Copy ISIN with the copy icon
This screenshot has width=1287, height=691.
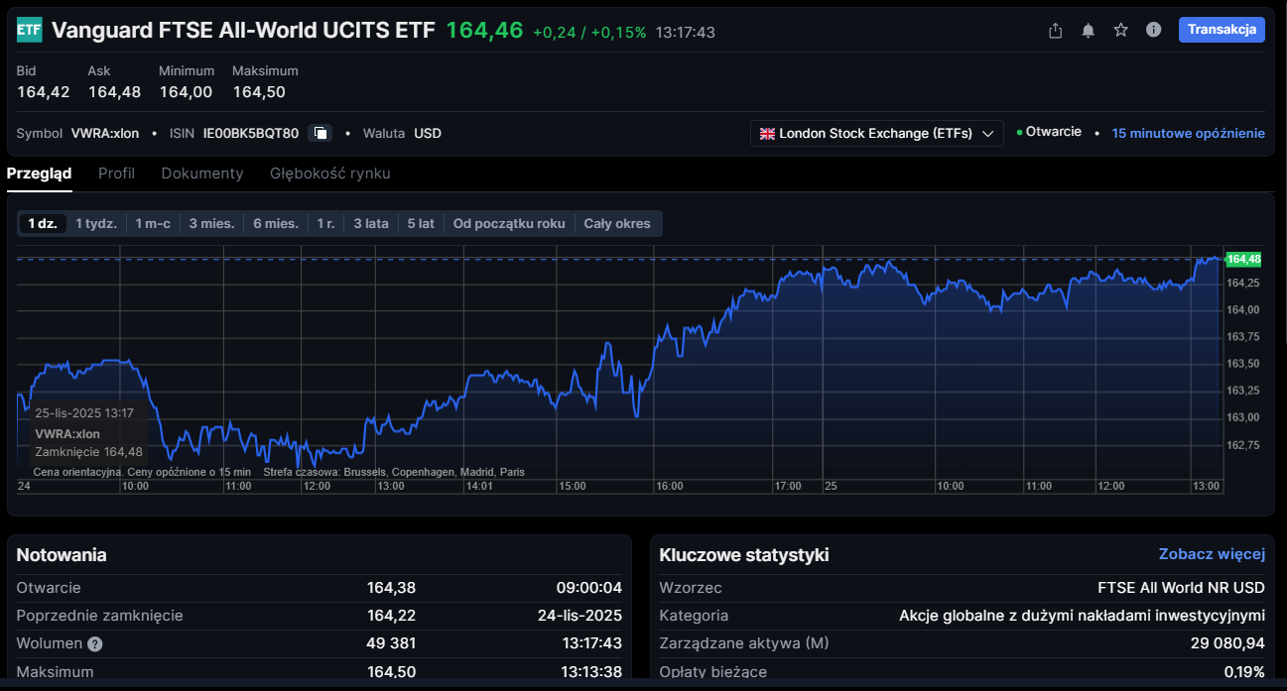(x=320, y=133)
